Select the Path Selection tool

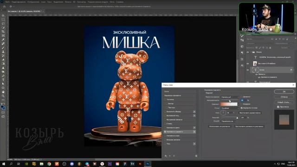click(3, 83)
